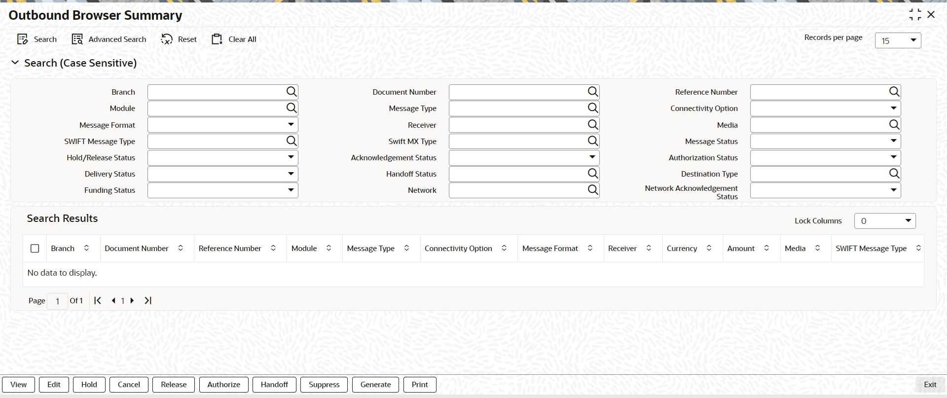Open lookup for Module field
This screenshot has height=398, width=947.
tap(291, 108)
